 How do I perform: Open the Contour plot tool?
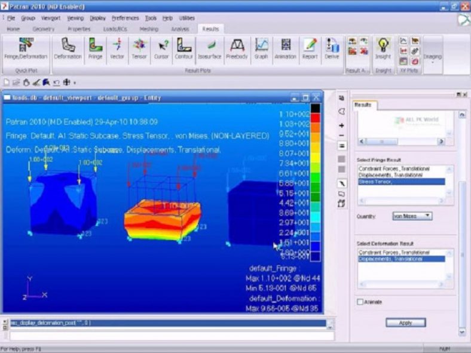click(x=183, y=48)
